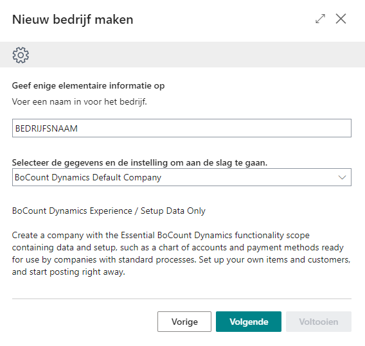Click the grayed-out Voltooien button
This screenshot has height=346, width=365.
pos(319,322)
